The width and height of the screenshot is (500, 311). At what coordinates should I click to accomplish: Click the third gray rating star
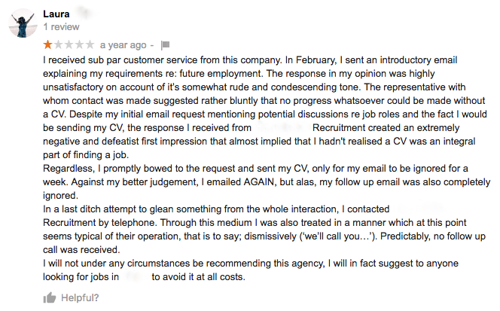tap(69, 45)
